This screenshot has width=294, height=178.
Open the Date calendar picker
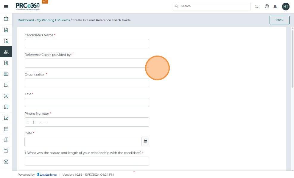(145, 141)
